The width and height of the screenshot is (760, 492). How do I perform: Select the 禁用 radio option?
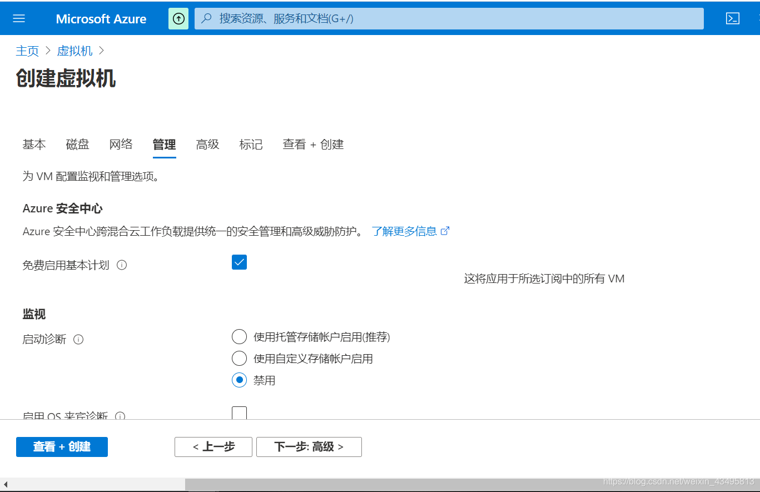coord(239,380)
